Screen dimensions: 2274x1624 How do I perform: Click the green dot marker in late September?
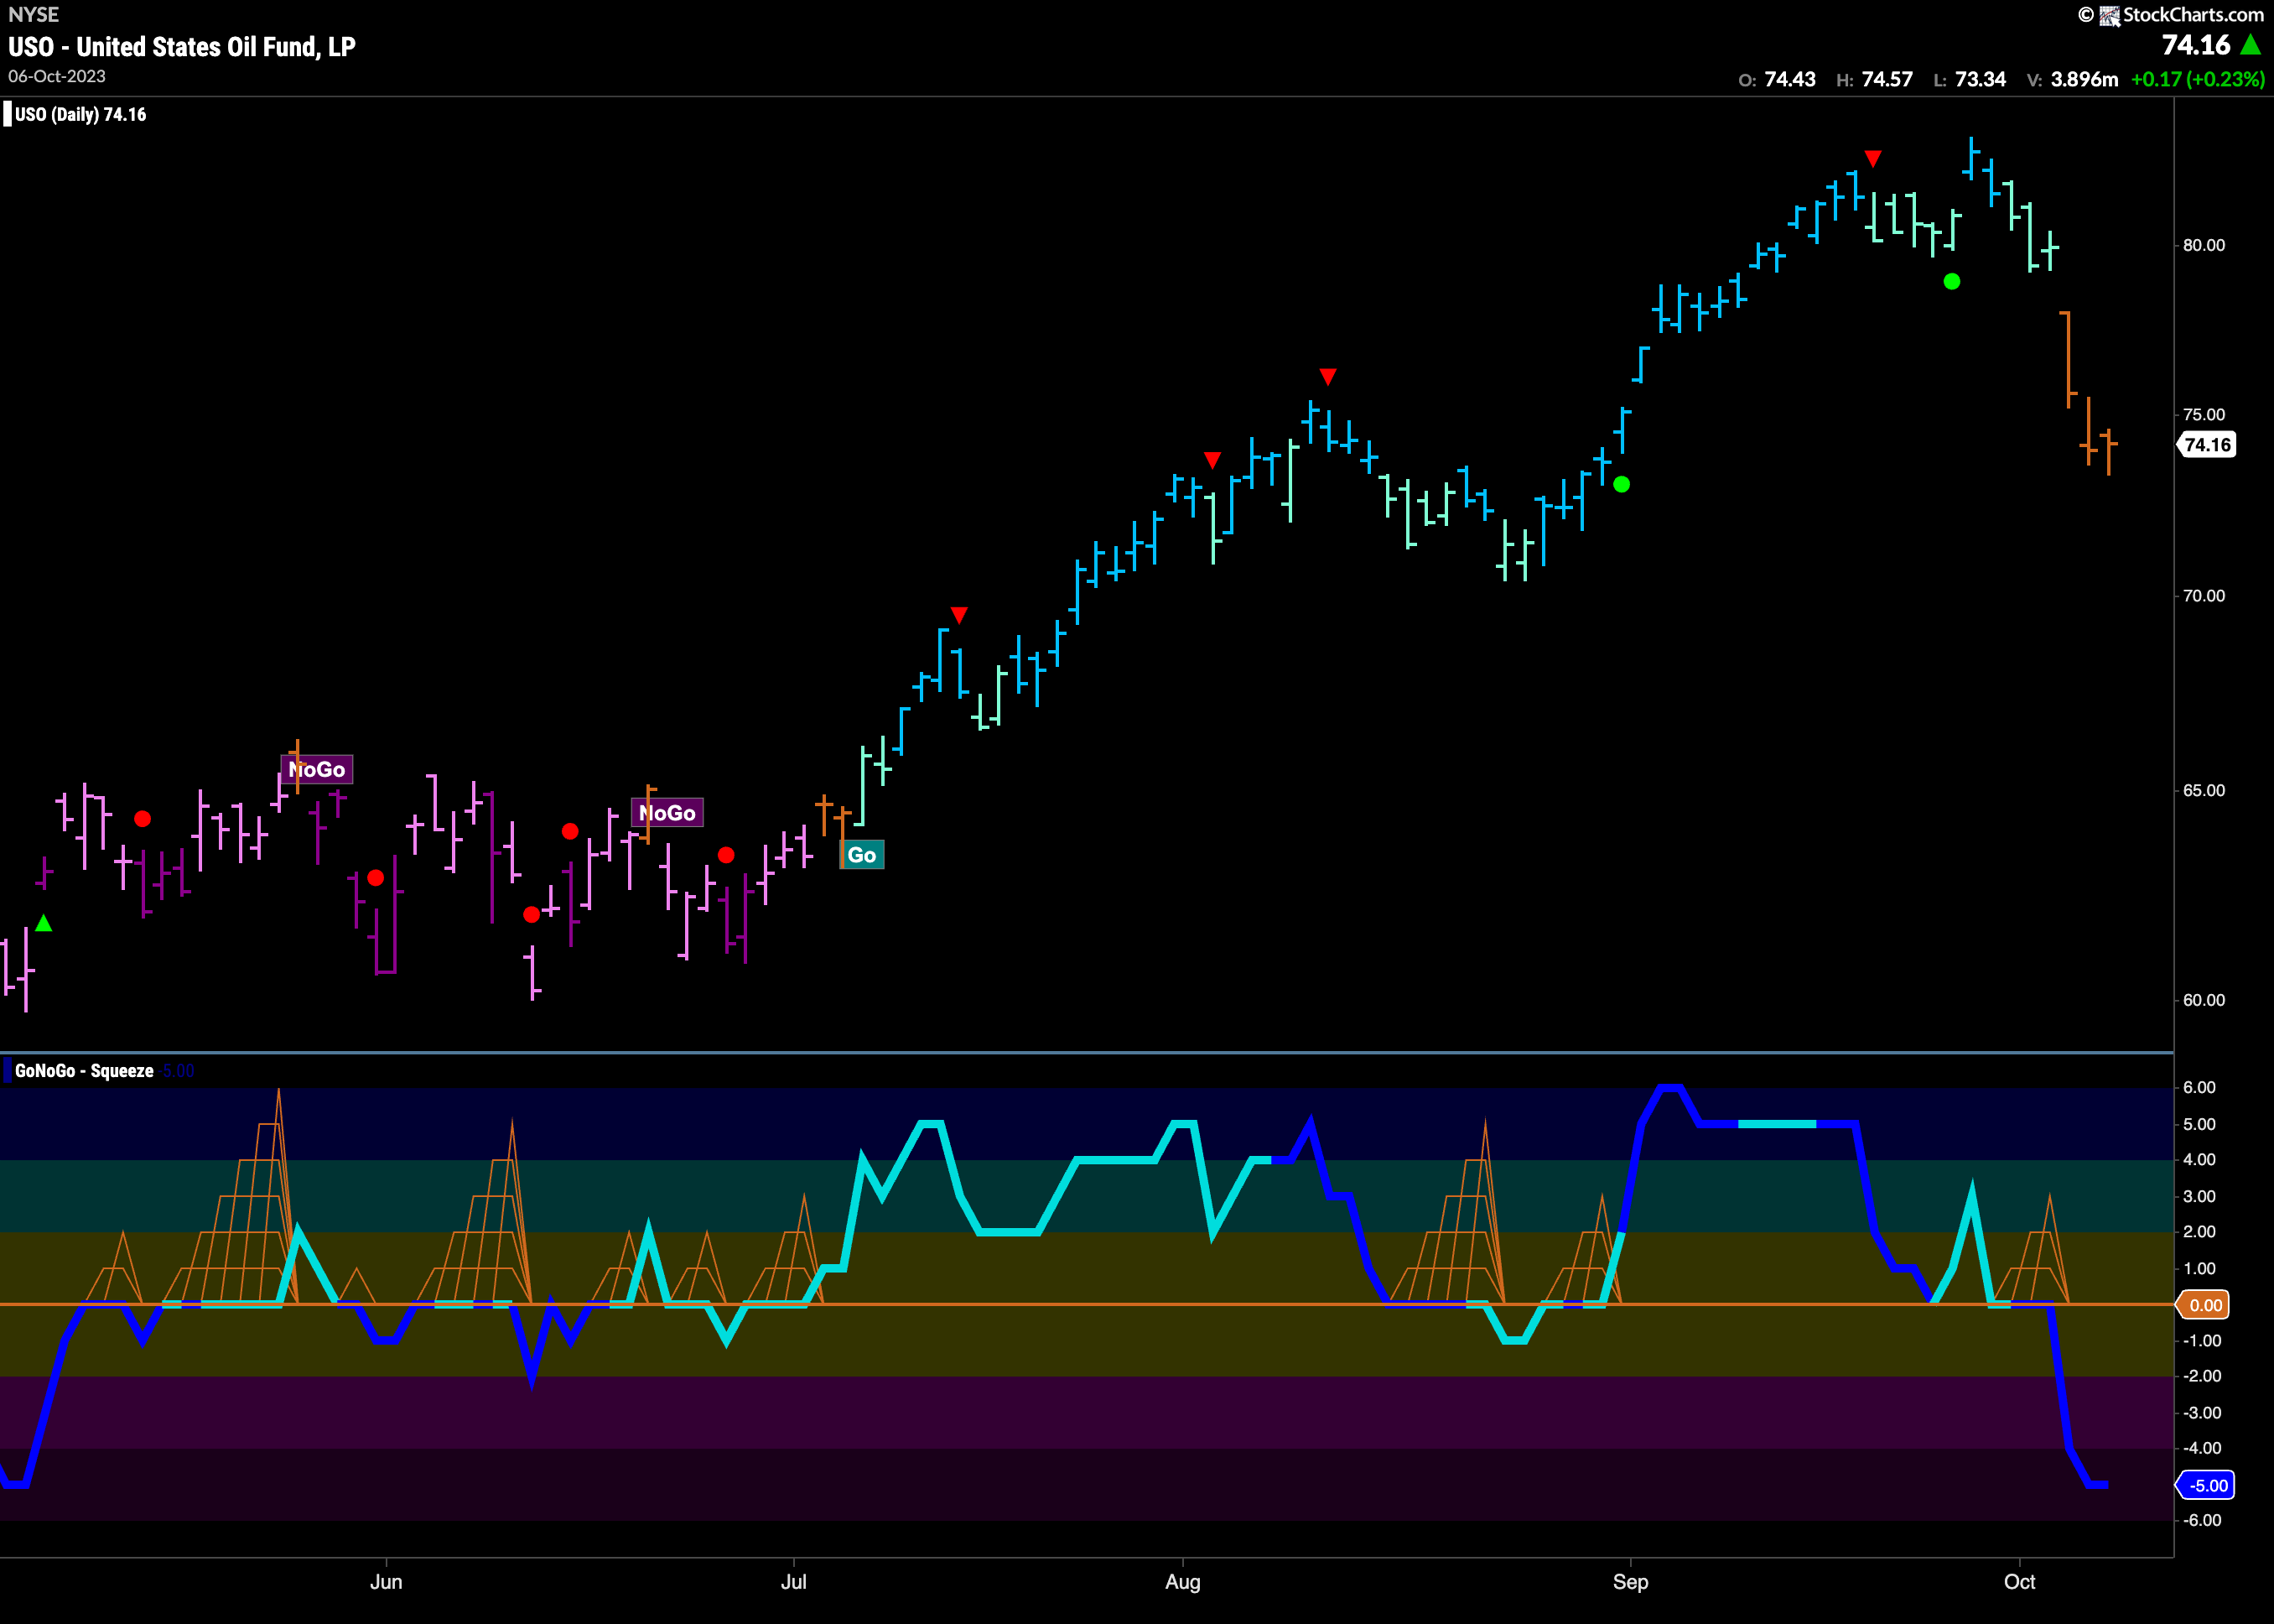(1951, 282)
